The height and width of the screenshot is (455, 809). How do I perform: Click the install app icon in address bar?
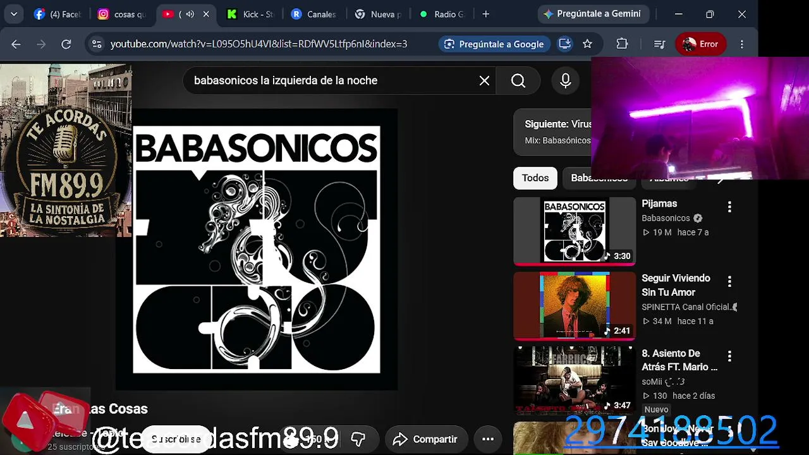[x=565, y=44]
